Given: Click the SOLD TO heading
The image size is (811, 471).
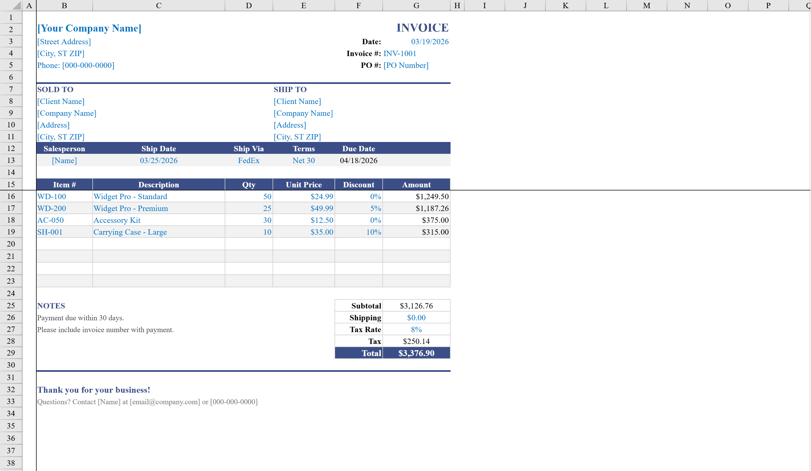Looking at the screenshot, I should tap(55, 90).
